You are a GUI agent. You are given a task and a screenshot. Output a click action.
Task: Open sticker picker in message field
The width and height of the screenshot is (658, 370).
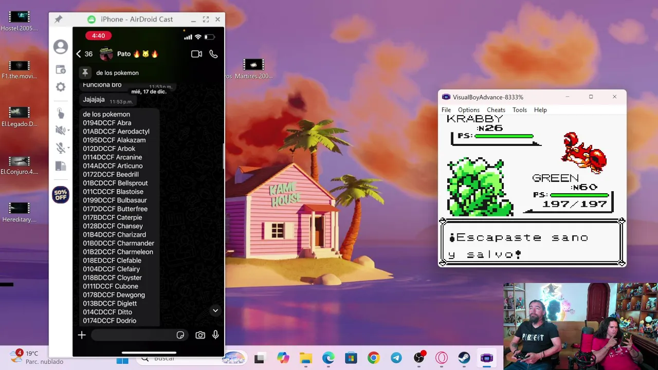pyautogui.click(x=180, y=335)
